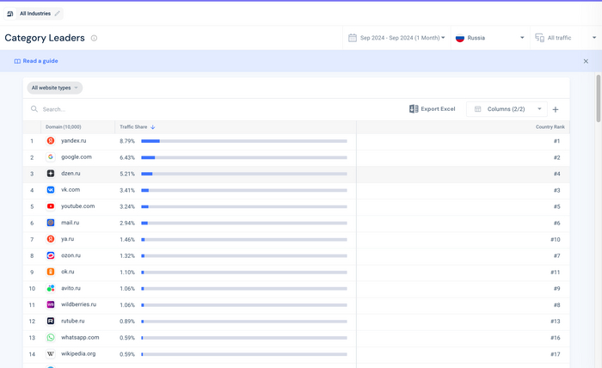
Task: Click the vk.com logo icon
Action: (x=51, y=190)
